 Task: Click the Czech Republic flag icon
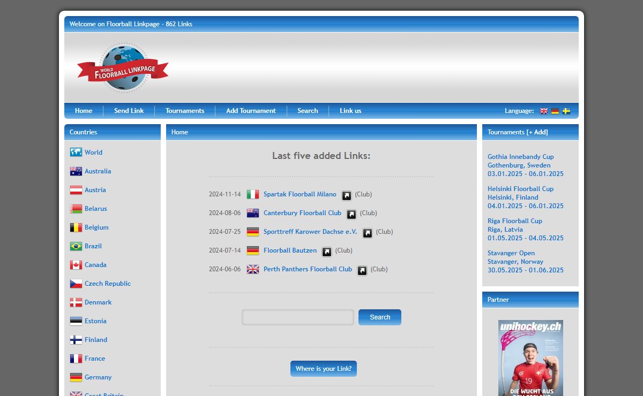76,283
